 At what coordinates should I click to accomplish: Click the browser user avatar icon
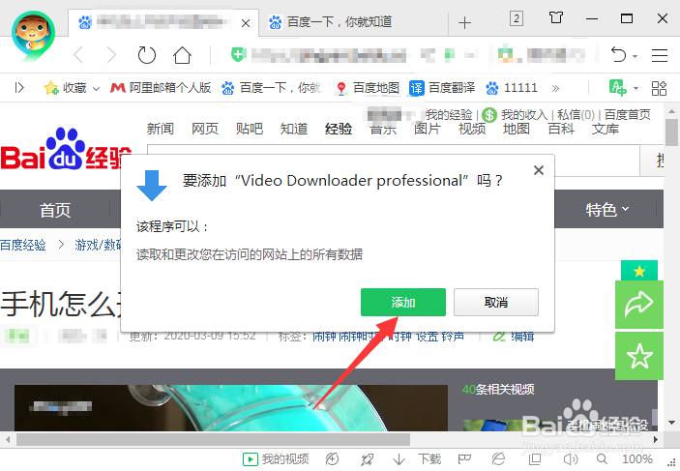pyautogui.click(x=34, y=35)
